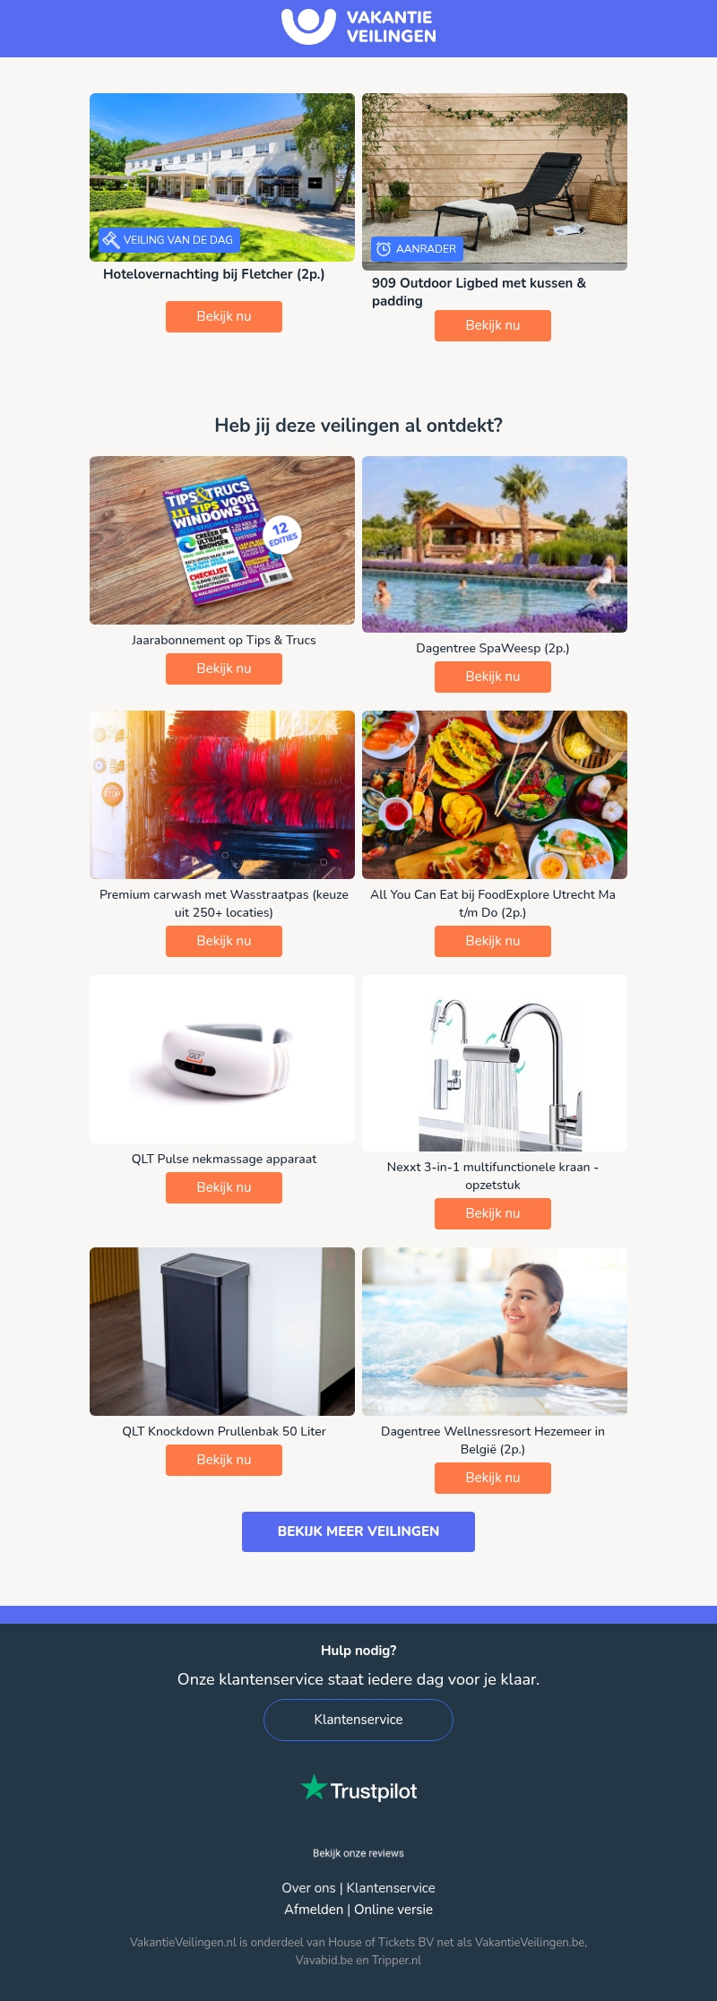
Task: Click the Bekijk meer veilingen button
Action: (358, 1531)
